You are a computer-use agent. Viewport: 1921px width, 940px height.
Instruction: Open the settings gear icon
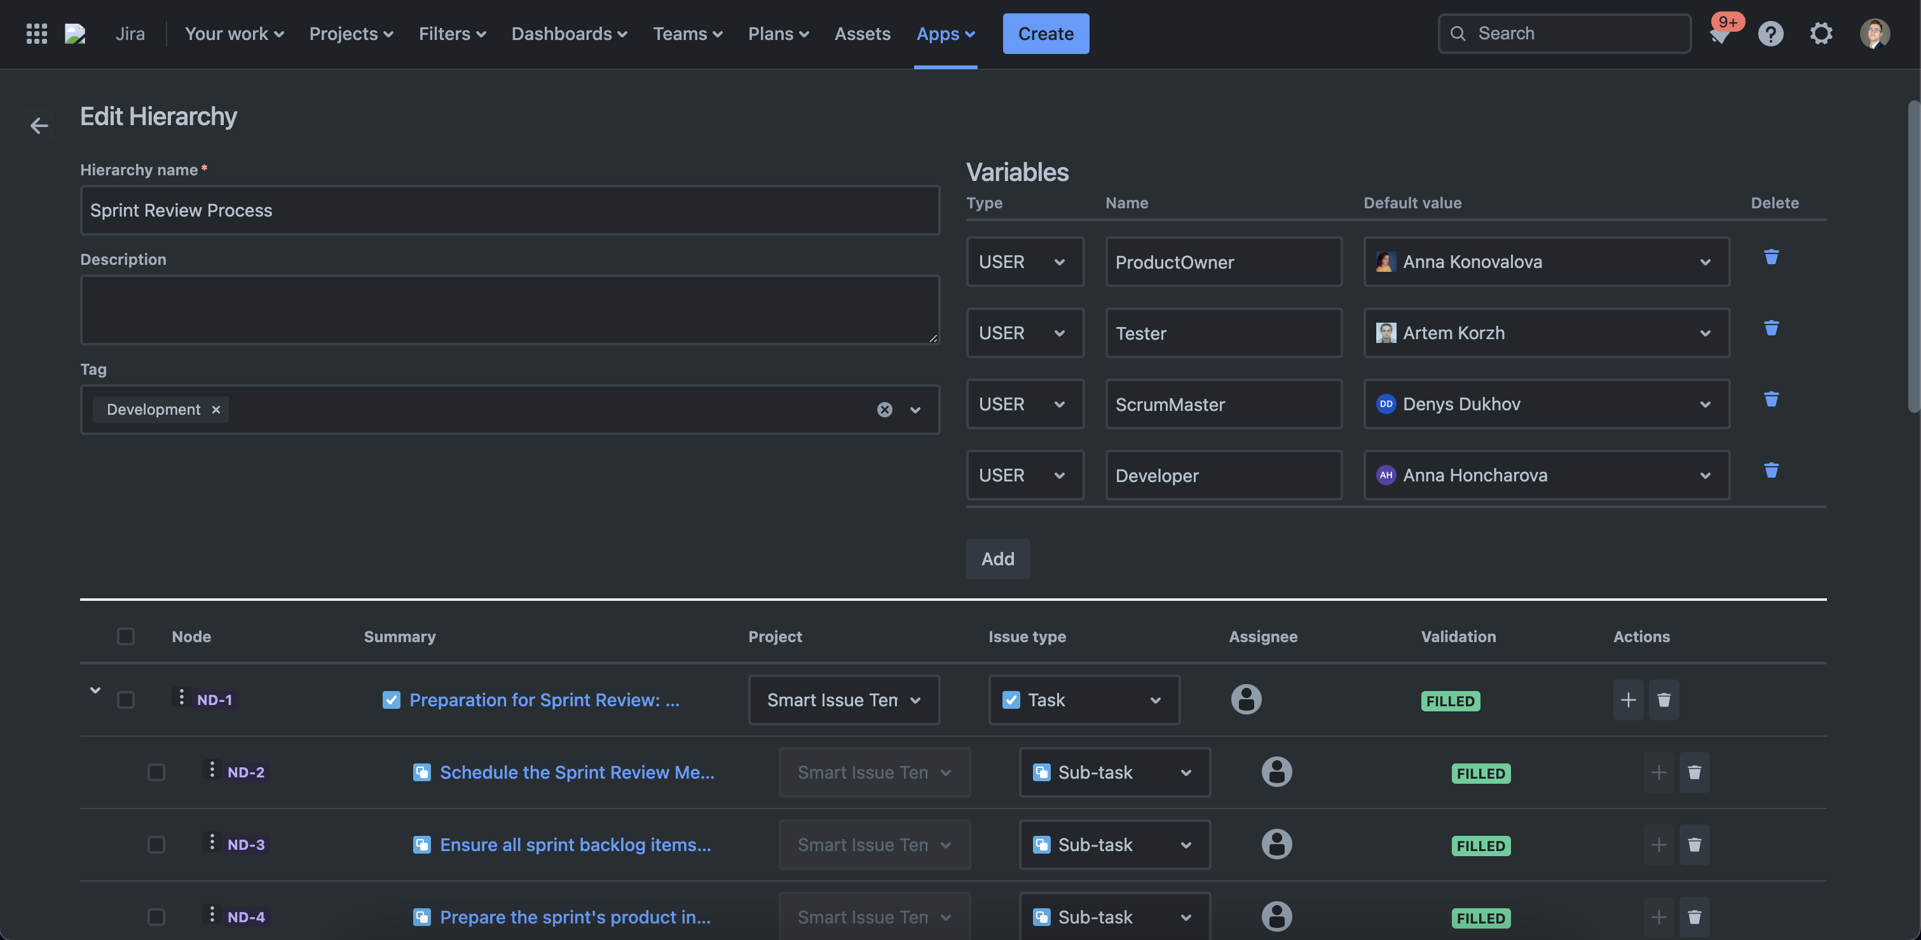(1821, 34)
